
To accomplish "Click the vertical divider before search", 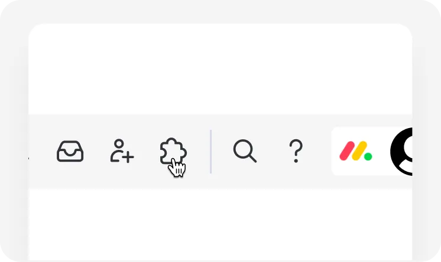I will click(x=210, y=152).
